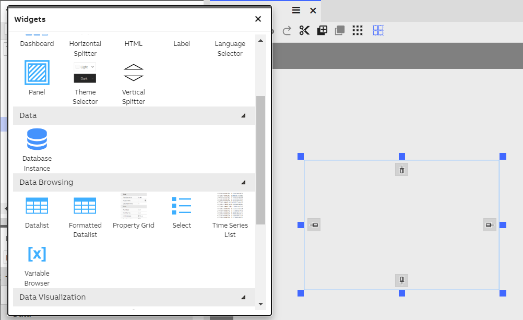
Task: Select the Theme Selector widget
Action: (x=85, y=73)
